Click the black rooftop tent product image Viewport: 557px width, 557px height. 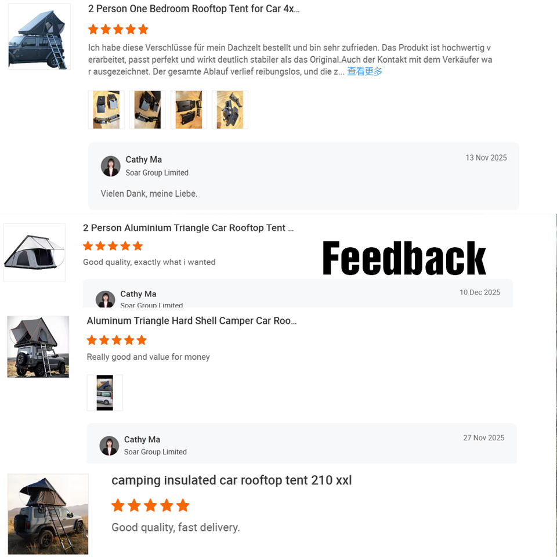pyautogui.click(x=39, y=37)
